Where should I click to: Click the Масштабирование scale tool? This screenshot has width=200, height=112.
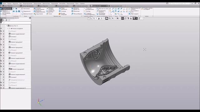(x=77, y=14)
